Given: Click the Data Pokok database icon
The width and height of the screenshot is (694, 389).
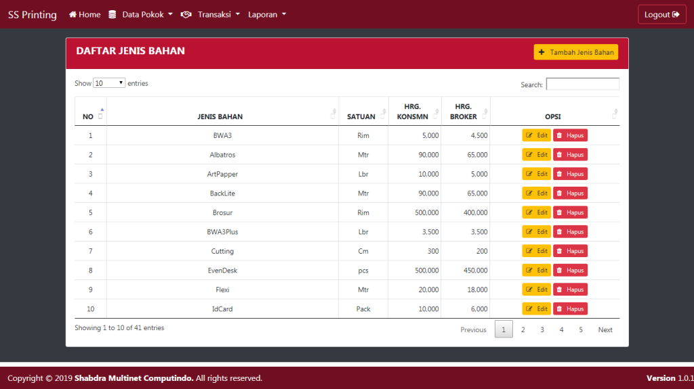Looking at the screenshot, I should 113,15.
